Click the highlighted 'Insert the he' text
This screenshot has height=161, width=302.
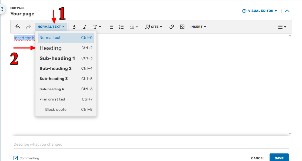(25, 38)
